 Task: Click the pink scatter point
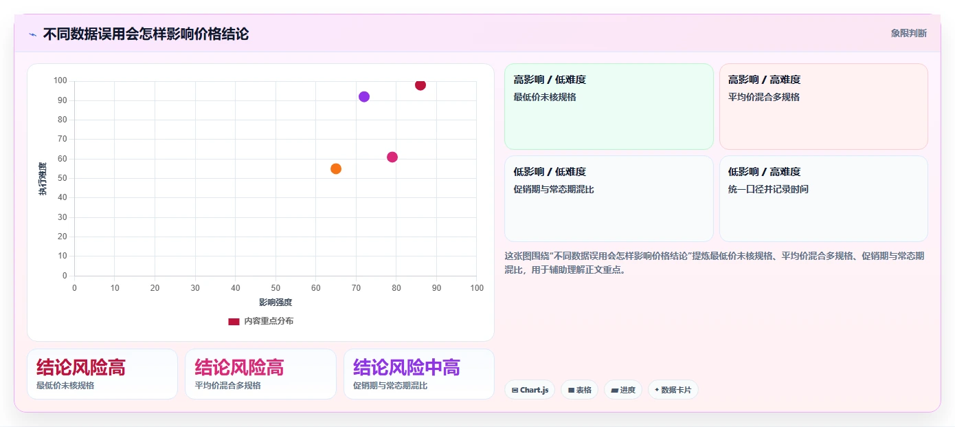[392, 157]
